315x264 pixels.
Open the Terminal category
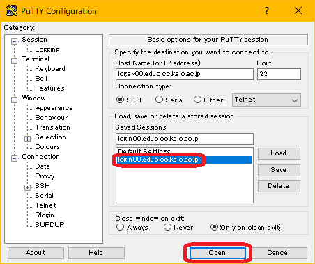click(x=36, y=59)
